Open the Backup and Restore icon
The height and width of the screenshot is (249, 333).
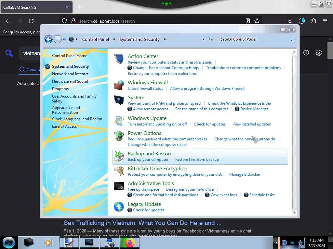[x=119, y=156]
